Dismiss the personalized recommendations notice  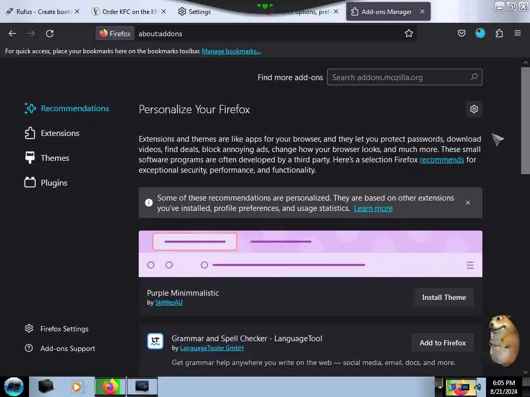tap(468, 203)
